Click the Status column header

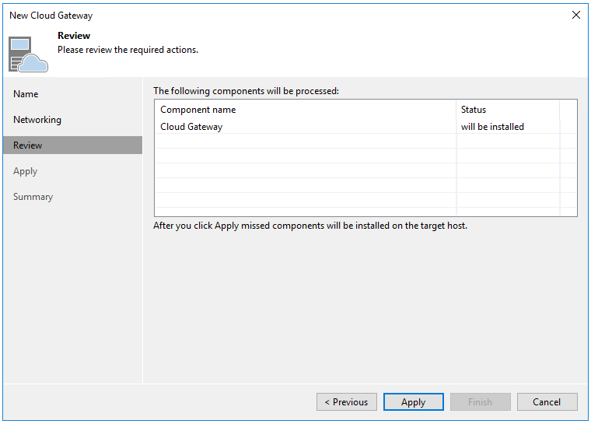coord(474,110)
